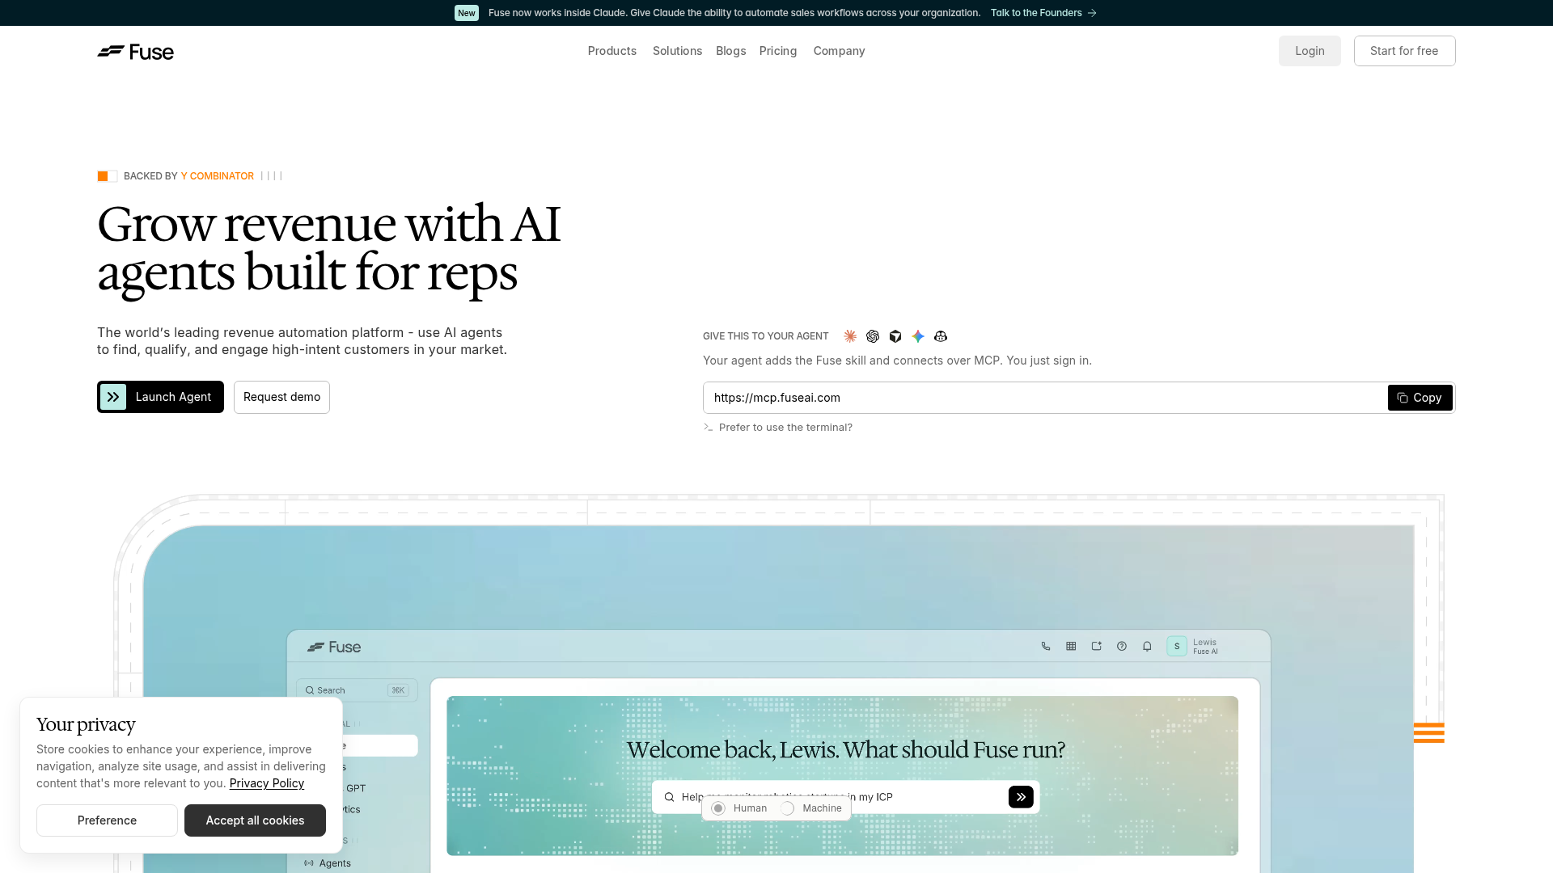Open the Solutions menu
1553x873 pixels.
677,51
